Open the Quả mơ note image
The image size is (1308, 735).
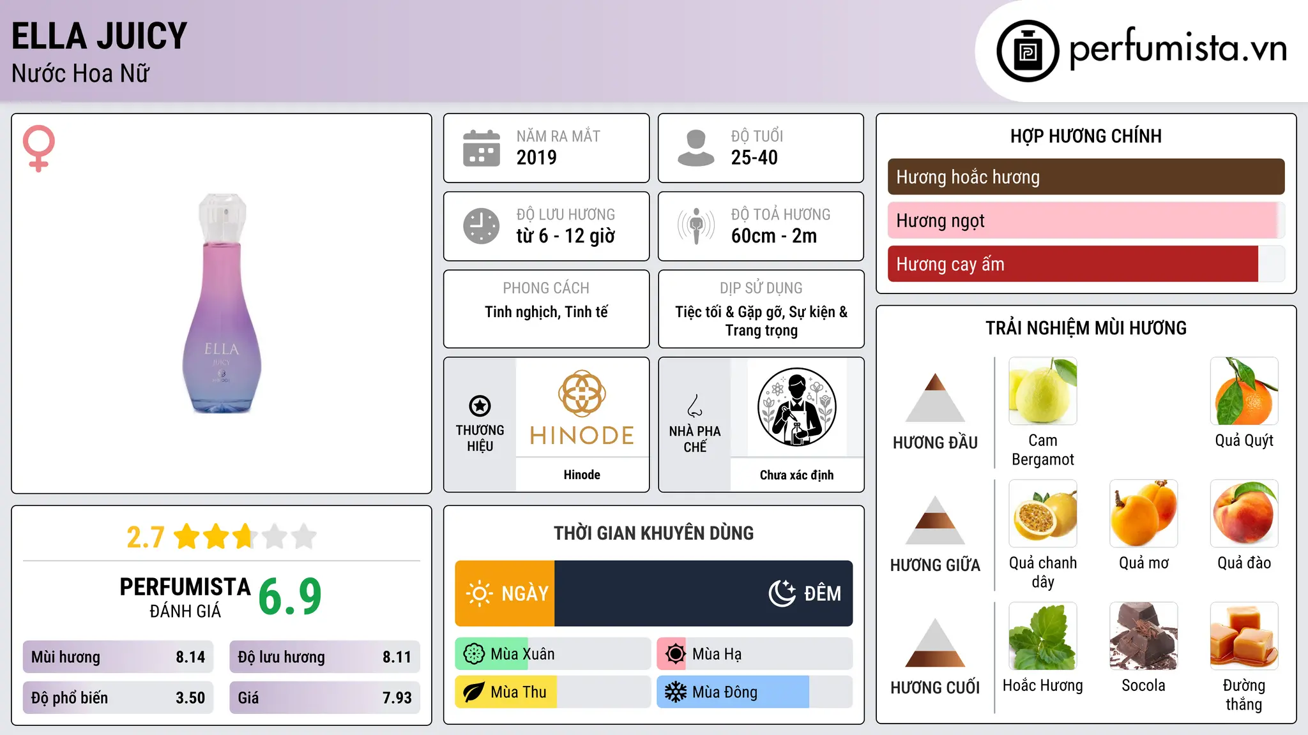click(x=1144, y=514)
